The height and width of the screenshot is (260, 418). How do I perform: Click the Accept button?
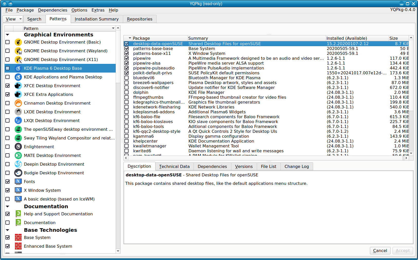tap(403, 251)
